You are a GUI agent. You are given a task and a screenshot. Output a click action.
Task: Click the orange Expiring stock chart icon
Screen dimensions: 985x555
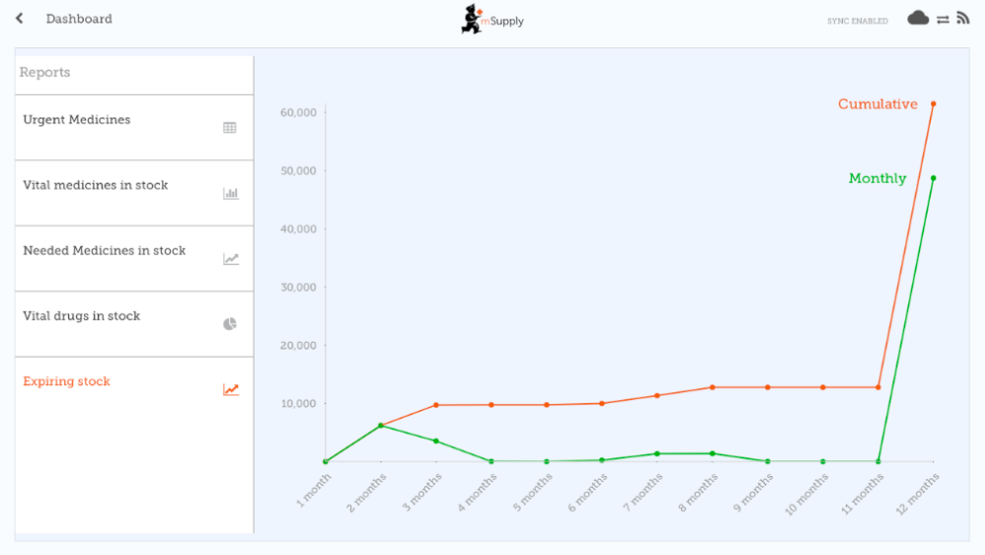[230, 390]
